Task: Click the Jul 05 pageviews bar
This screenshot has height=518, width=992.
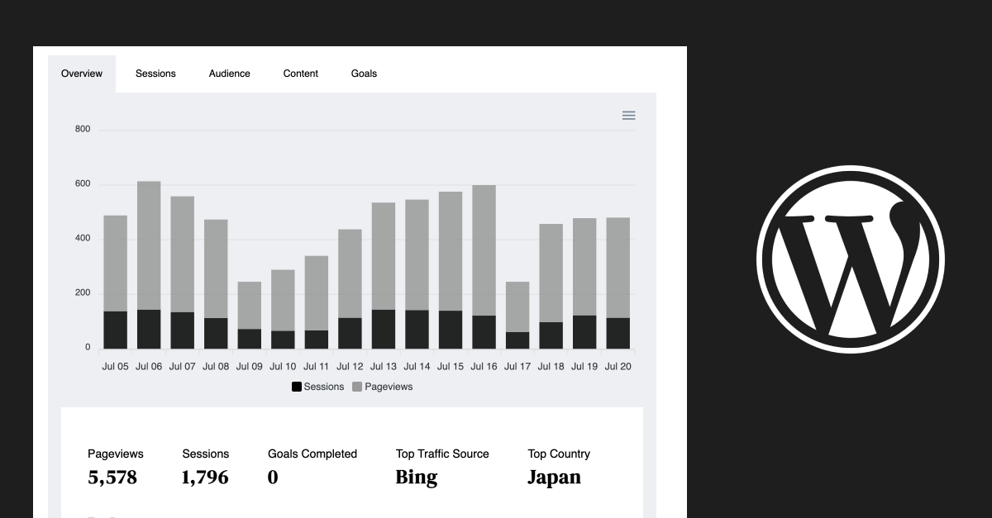Action: pos(116,264)
